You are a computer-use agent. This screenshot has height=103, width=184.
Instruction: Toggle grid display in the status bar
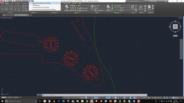click(x=86, y=98)
